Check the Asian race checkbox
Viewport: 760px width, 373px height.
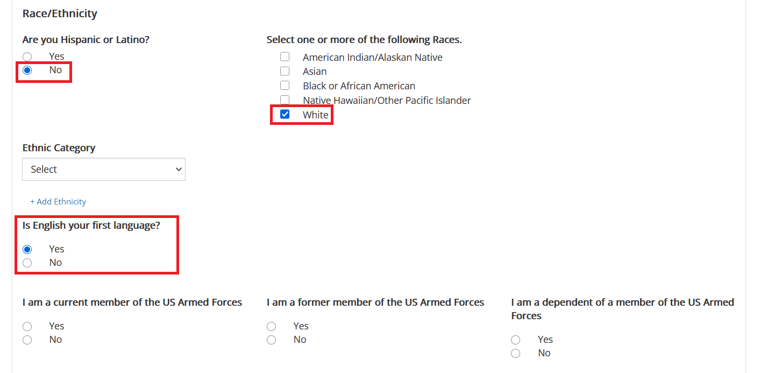pos(285,71)
